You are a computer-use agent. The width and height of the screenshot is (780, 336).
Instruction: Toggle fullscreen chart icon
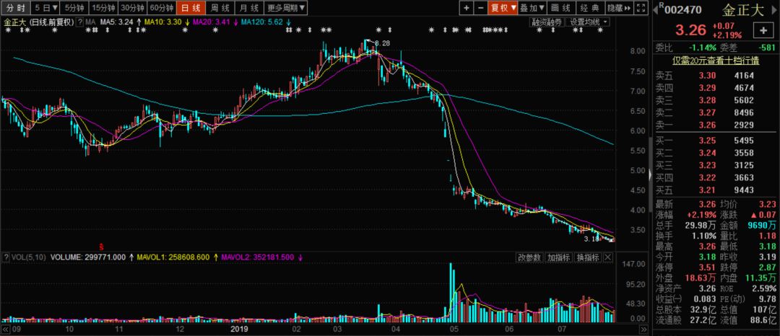[642, 8]
